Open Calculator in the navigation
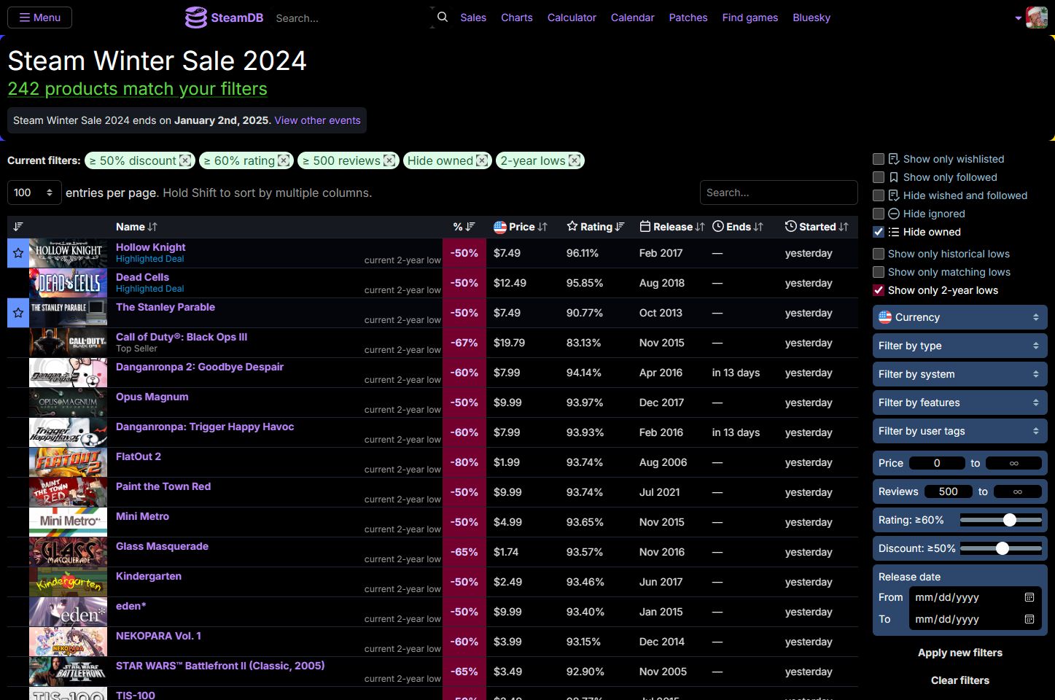 (572, 17)
